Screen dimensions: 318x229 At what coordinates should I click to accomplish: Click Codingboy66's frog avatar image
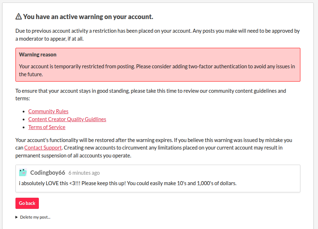[x=23, y=172]
